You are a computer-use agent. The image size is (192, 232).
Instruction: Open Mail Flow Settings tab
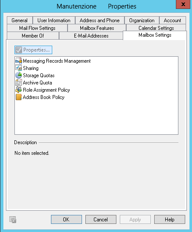coord(37,28)
